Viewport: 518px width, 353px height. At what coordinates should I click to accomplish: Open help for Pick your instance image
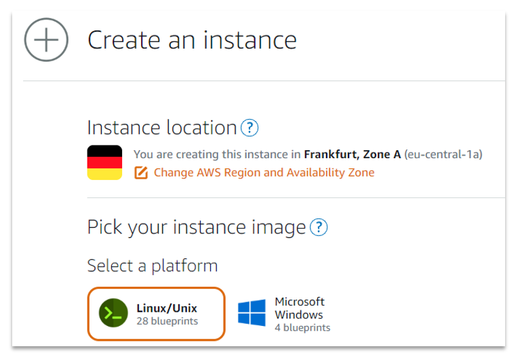point(319,227)
